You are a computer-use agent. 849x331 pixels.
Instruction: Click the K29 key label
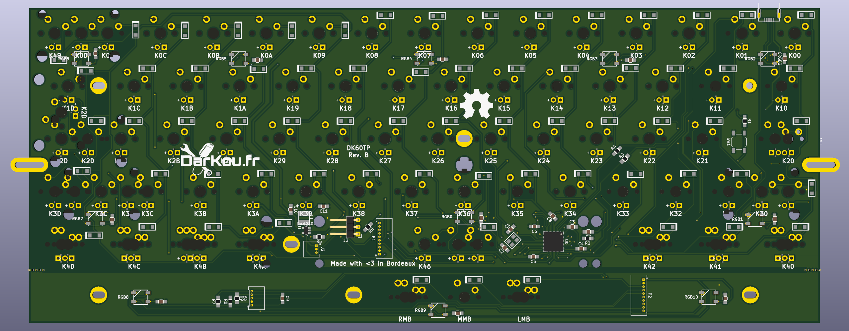279,161
